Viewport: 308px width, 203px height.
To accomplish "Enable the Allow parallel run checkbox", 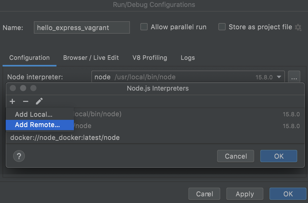I will [144, 27].
